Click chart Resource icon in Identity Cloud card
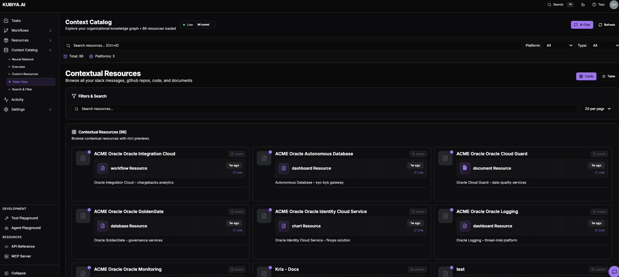619x277 pixels. tap(284, 226)
